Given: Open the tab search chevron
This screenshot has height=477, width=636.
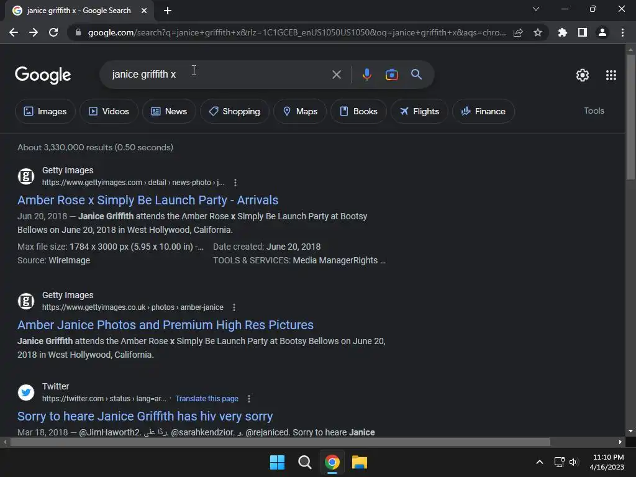Looking at the screenshot, I should tap(536, 9).
